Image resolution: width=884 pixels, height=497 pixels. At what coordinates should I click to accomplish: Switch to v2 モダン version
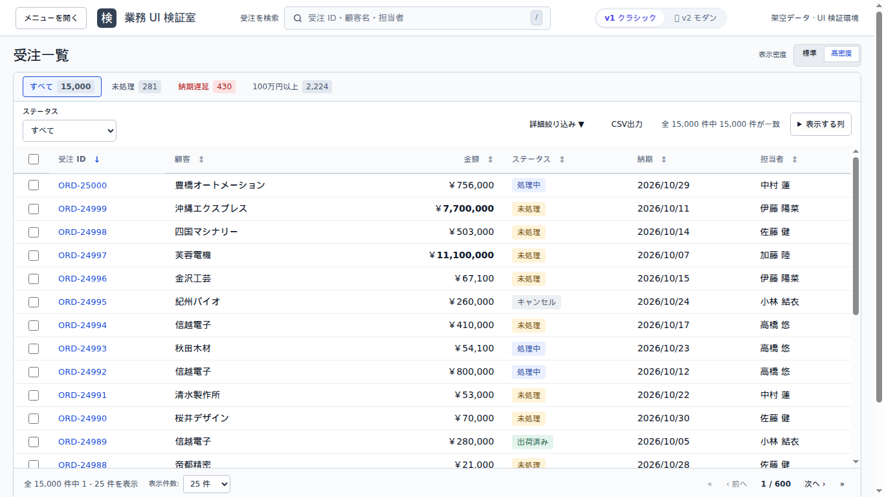[695, 18]
